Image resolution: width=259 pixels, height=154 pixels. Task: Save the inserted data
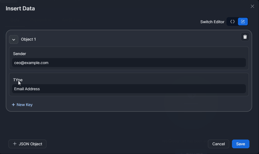[240, 144]
